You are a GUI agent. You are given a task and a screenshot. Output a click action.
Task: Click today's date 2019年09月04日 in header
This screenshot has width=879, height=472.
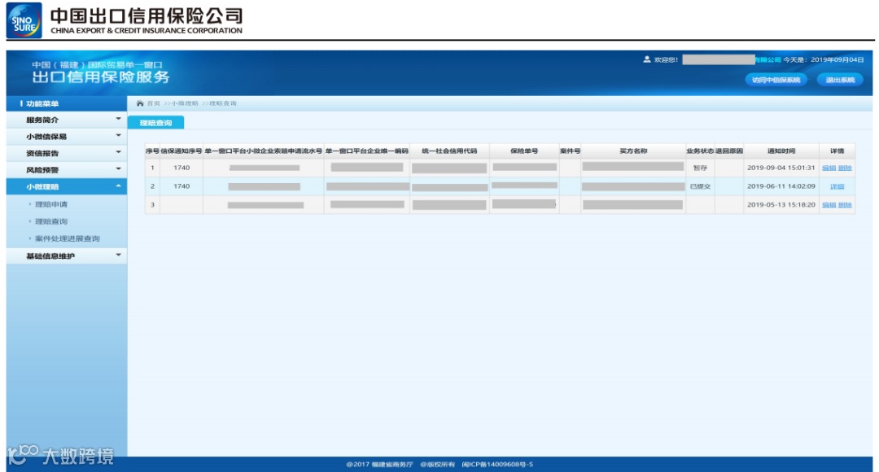tap(837, 59)
